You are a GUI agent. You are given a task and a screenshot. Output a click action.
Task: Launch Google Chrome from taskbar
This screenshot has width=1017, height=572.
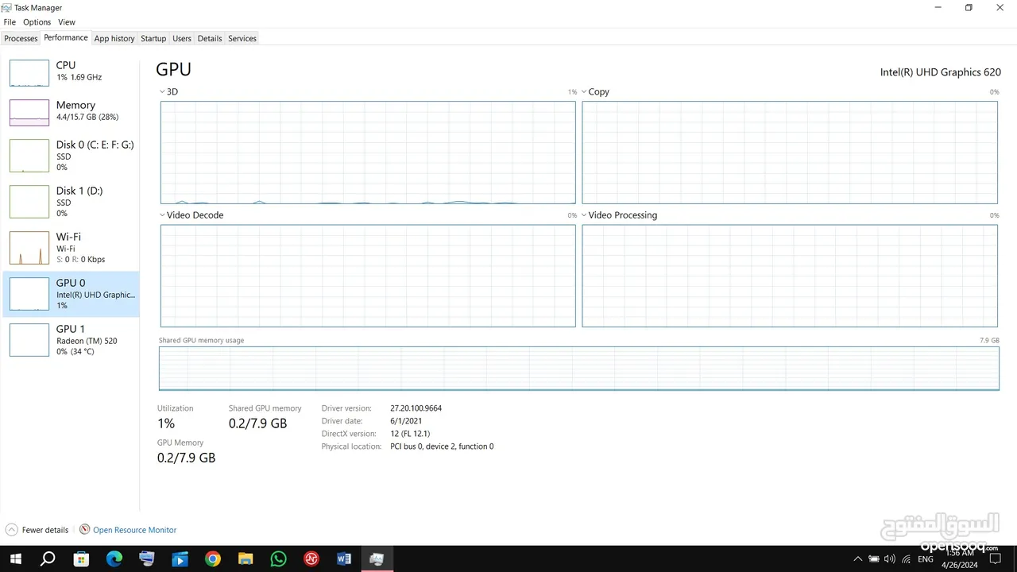212,559
